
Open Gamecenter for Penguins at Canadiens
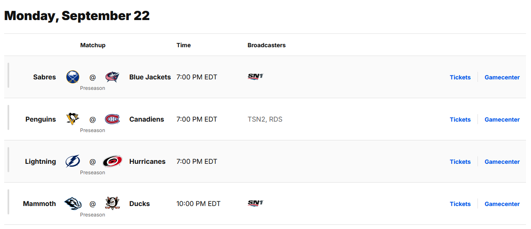[x=502, y=120]
